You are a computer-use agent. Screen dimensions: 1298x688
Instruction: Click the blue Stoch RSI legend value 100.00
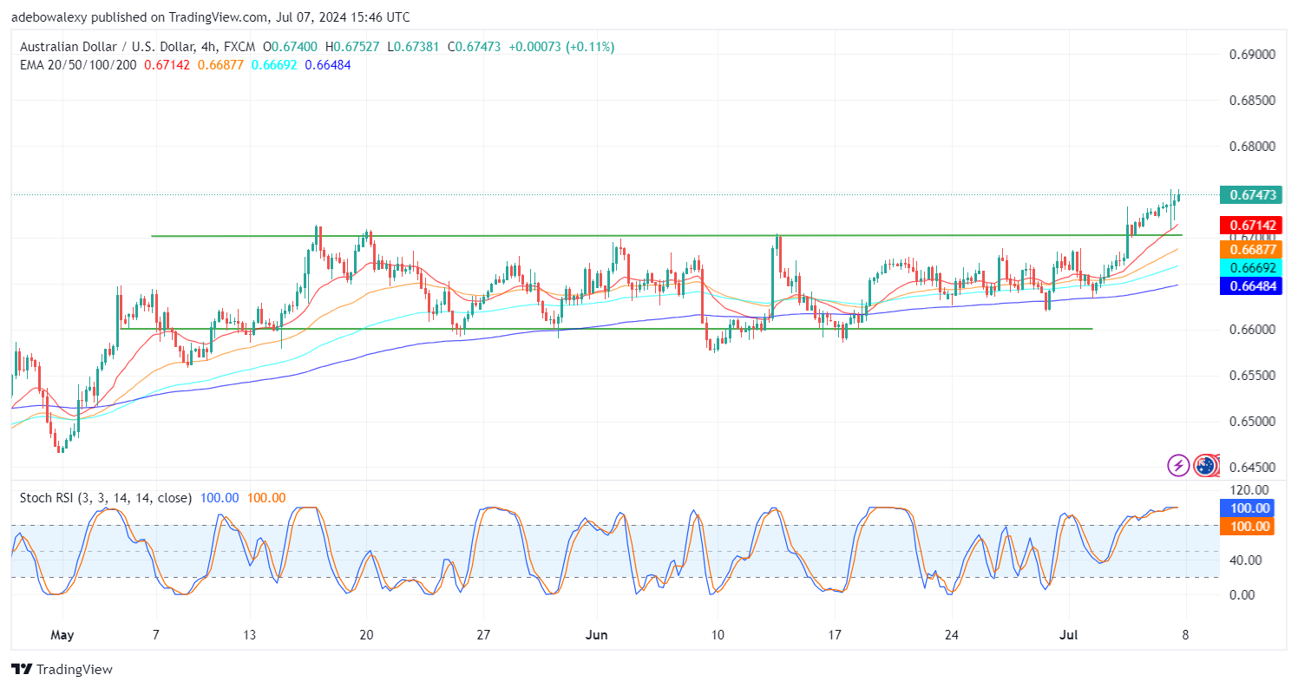coord(219,498)
